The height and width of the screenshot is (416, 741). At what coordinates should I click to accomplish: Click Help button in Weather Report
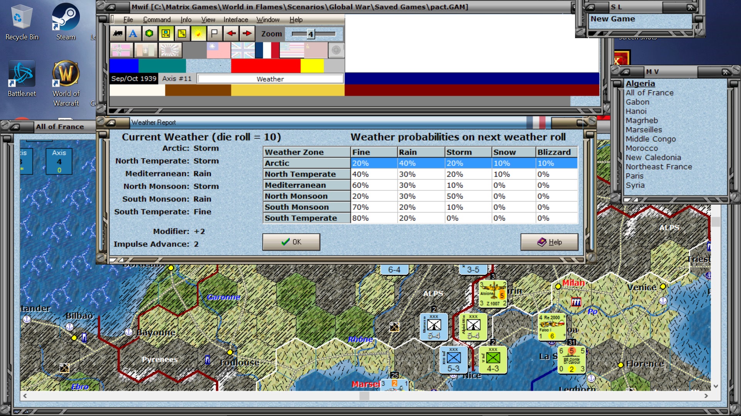(x=549, y=242)
